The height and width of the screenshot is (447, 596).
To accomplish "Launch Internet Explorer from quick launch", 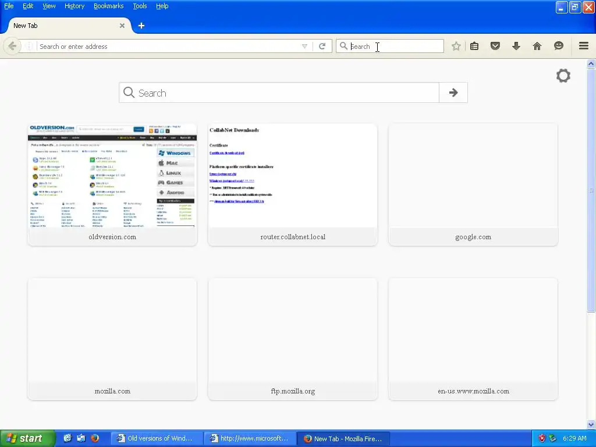I will click(68, 438).
